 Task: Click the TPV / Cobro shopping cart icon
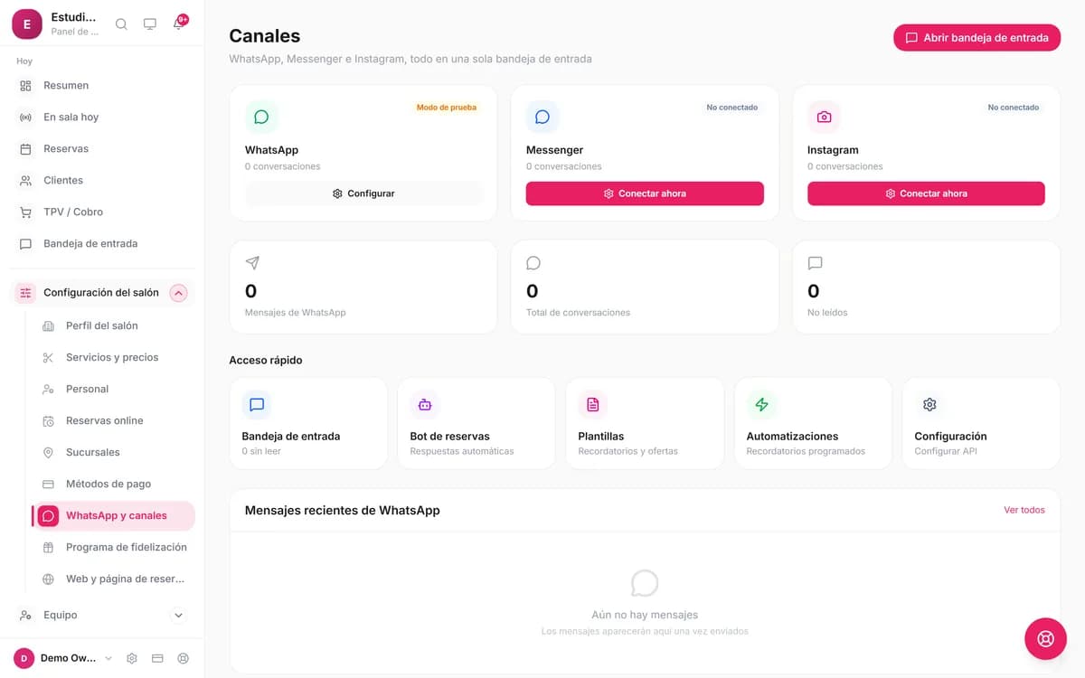click(25, 212)
